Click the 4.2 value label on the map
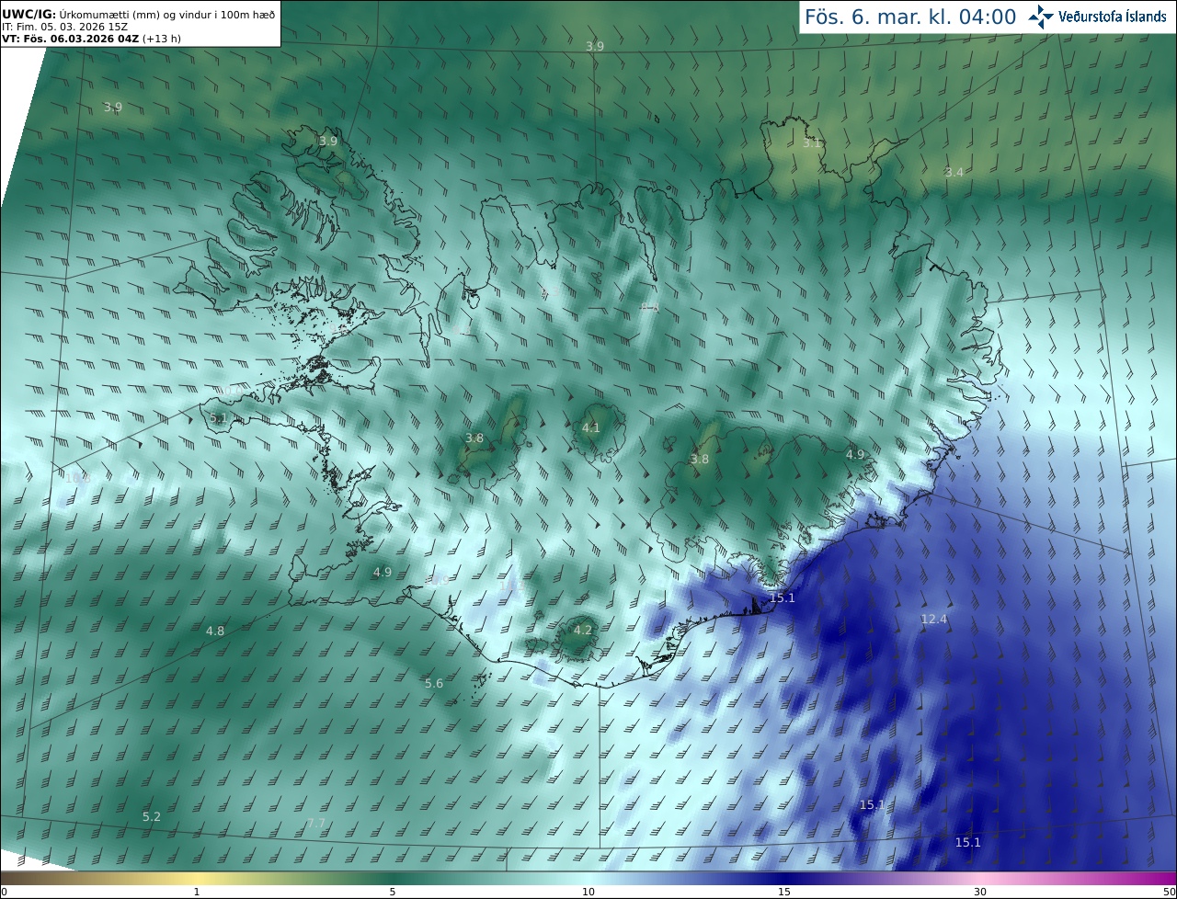This screenshot has height=899, width=1177. [x=583, y=630]
